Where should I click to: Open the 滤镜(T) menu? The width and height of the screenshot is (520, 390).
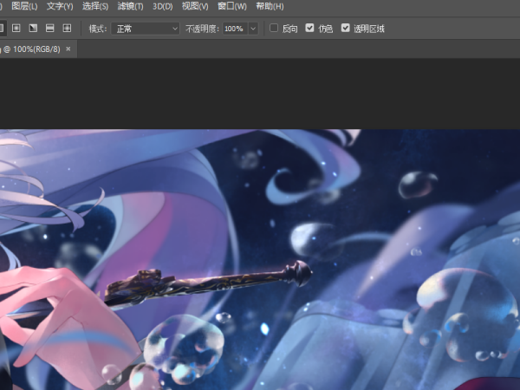click(x=130, y=6)
